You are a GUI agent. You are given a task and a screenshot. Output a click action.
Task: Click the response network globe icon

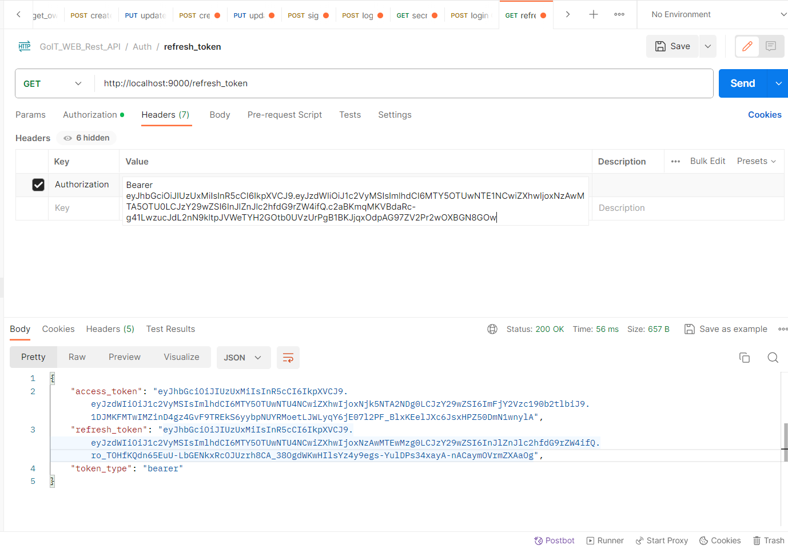pyautogui.click(x=492, y=329)
